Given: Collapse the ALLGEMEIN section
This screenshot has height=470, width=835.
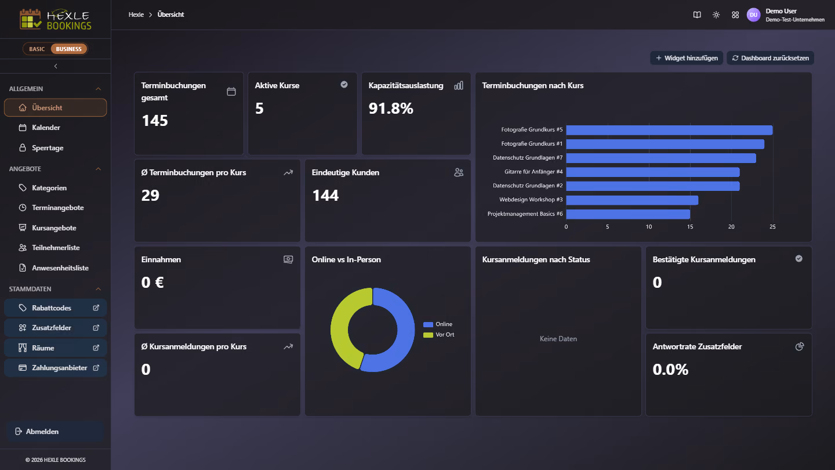Looking at the screenshot, I should 98,89.
